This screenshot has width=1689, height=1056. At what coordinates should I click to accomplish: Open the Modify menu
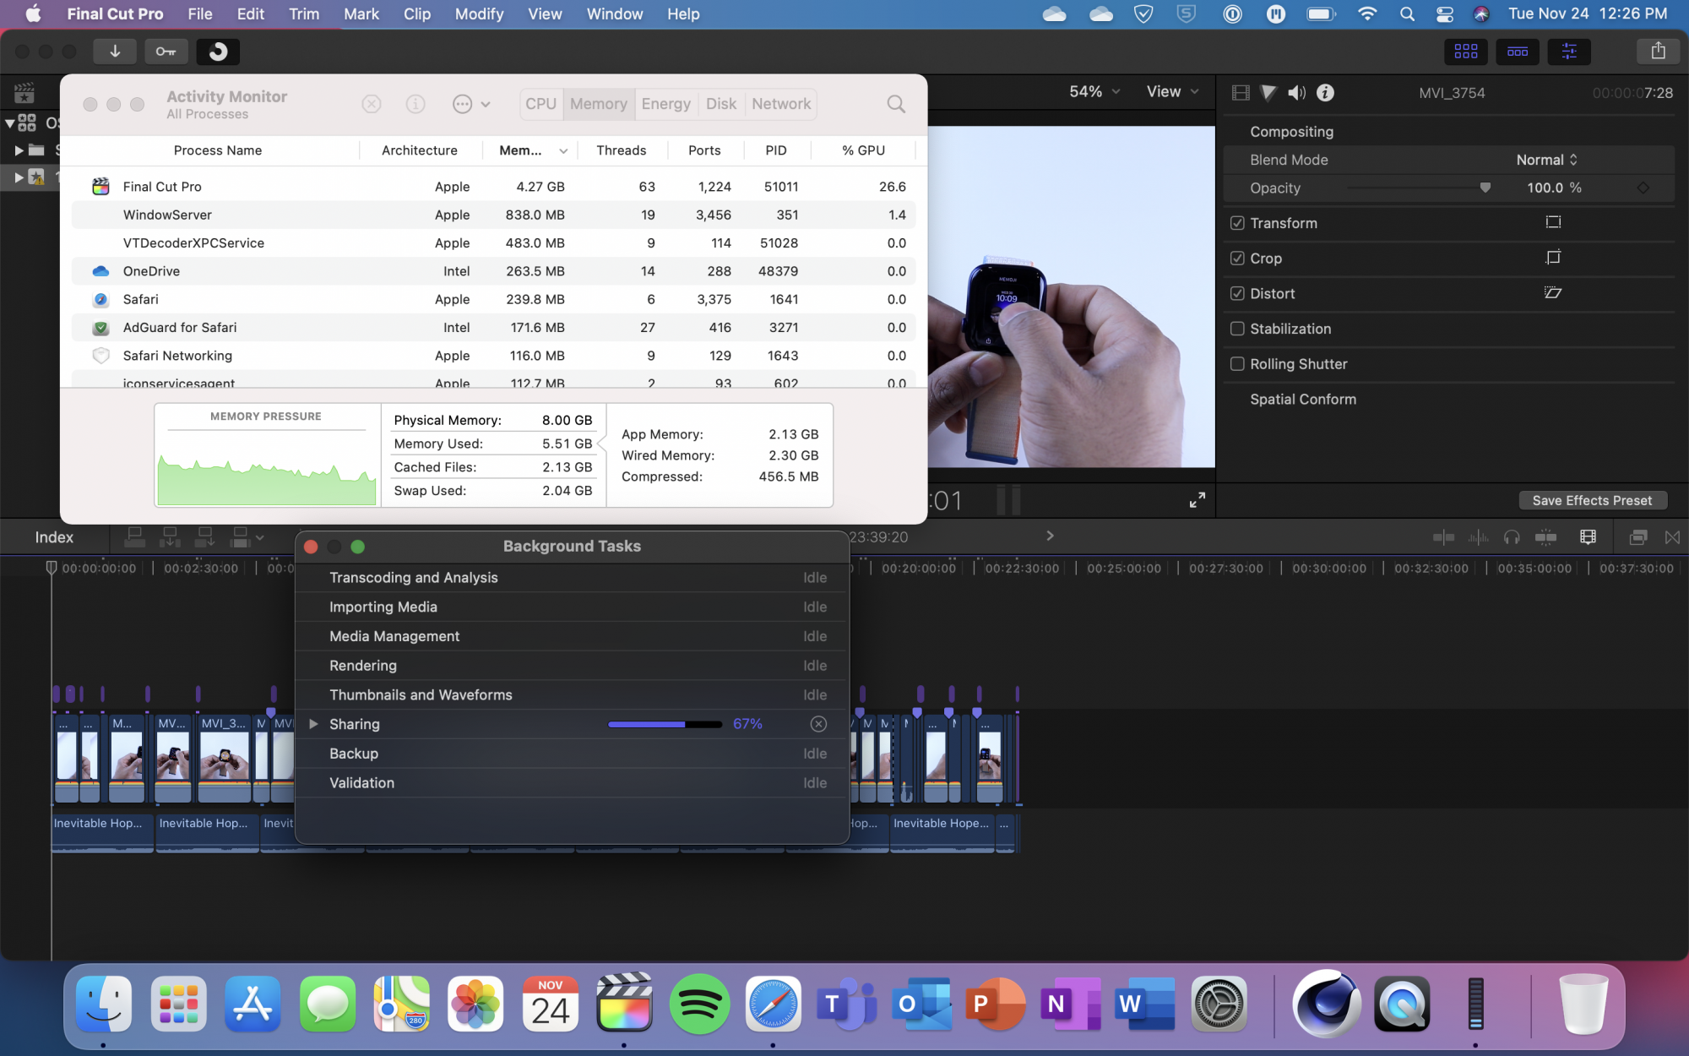(x=479, y=14)
